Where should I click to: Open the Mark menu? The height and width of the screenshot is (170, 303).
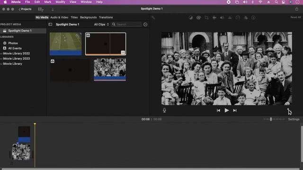pos(47,2)
